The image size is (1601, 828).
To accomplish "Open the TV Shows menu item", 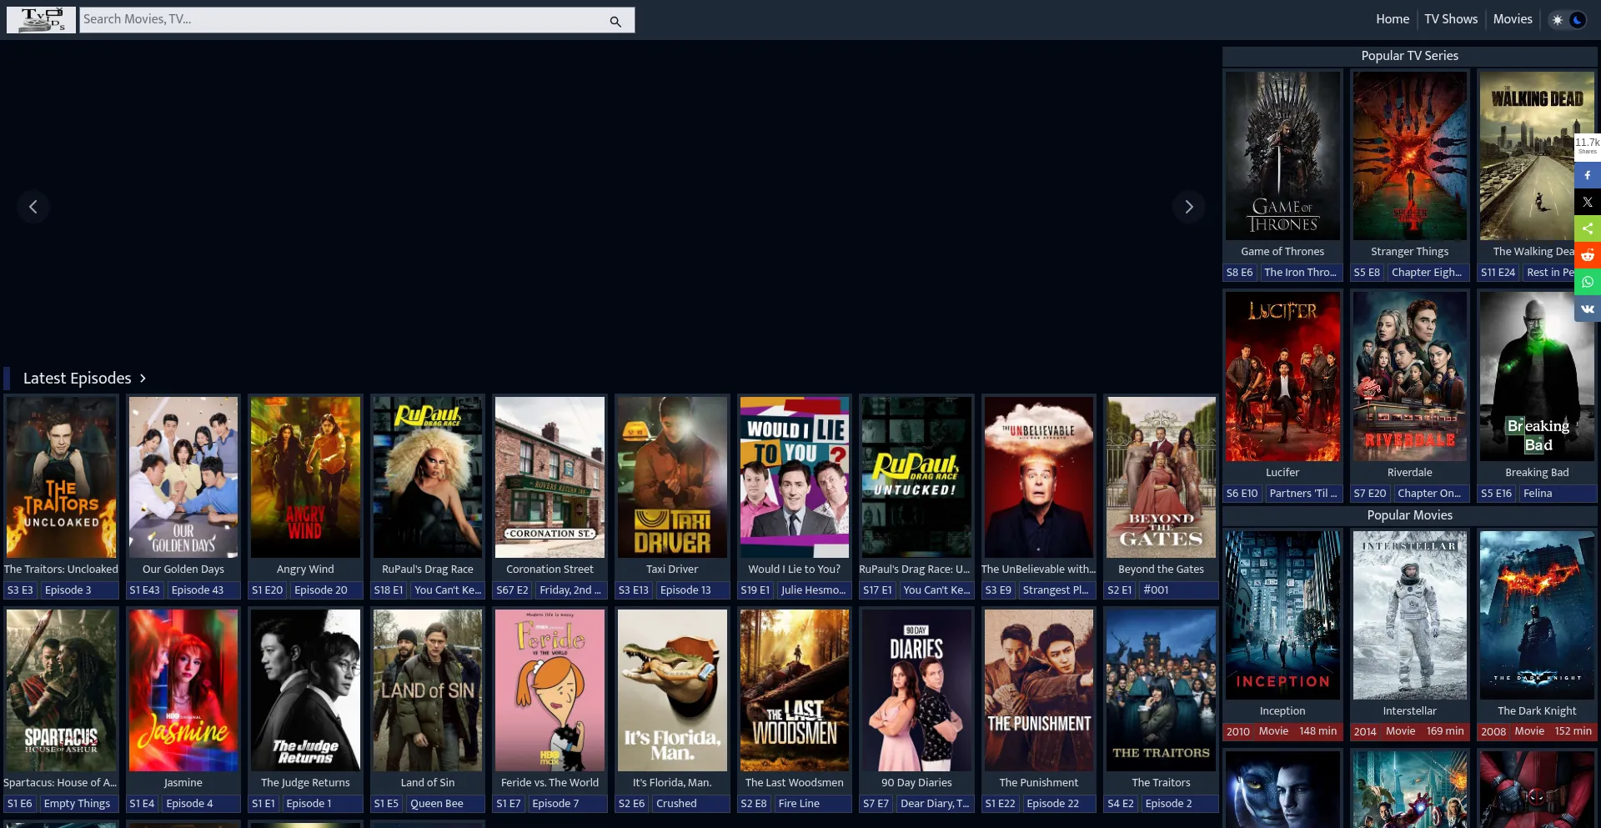I will (1451, 19).
